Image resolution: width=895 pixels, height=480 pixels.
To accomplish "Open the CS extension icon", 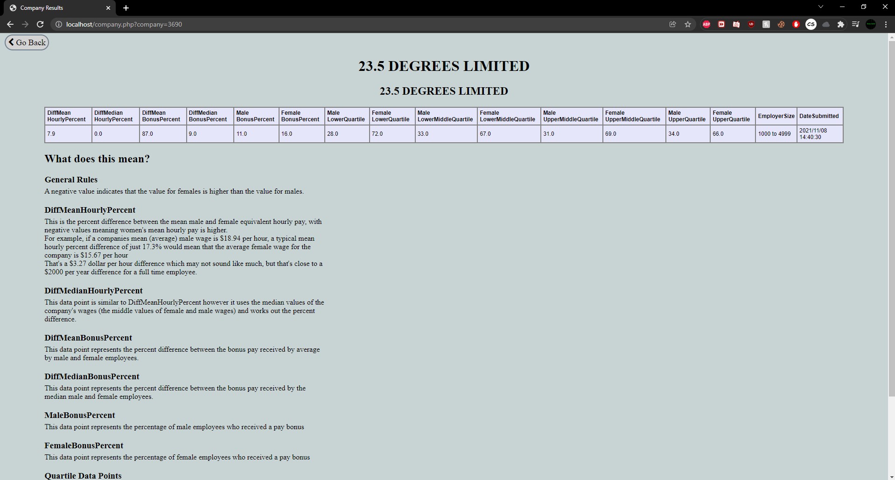I will pos(811,24).
